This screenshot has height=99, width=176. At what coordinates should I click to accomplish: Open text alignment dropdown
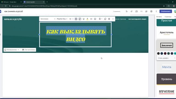coord(100,19)
